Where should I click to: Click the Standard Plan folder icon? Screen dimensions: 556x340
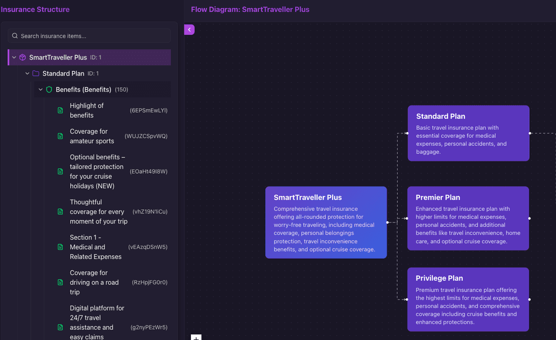(x=36, y=74)
